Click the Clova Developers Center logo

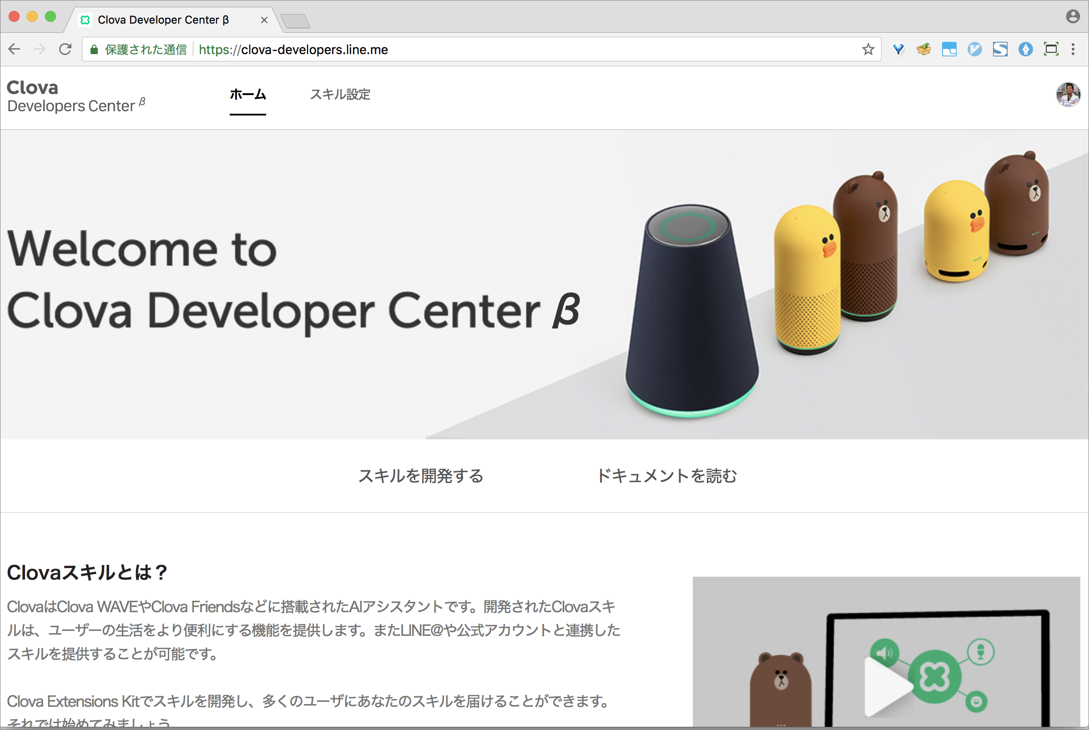pyautogui.click(x=76, y=96)
